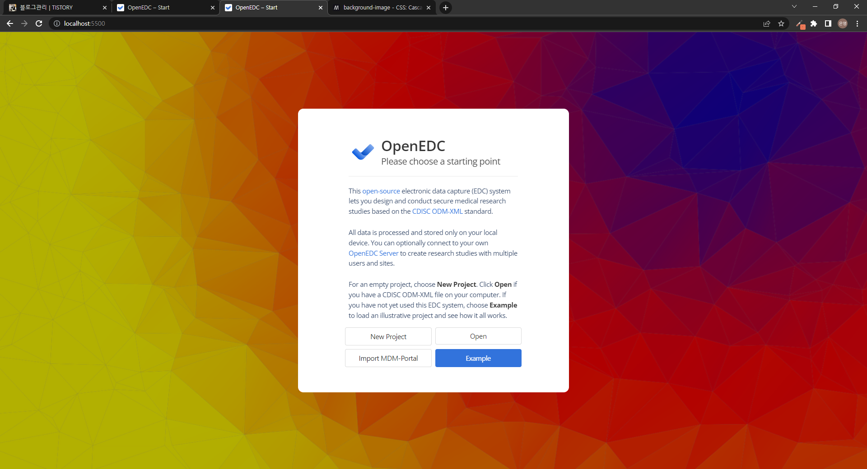Switch to the first OpenEDC – Start tab
Image resolution: width=867 pixels, height=469 pixels.
pyautogui.click(x=164, y=8)
